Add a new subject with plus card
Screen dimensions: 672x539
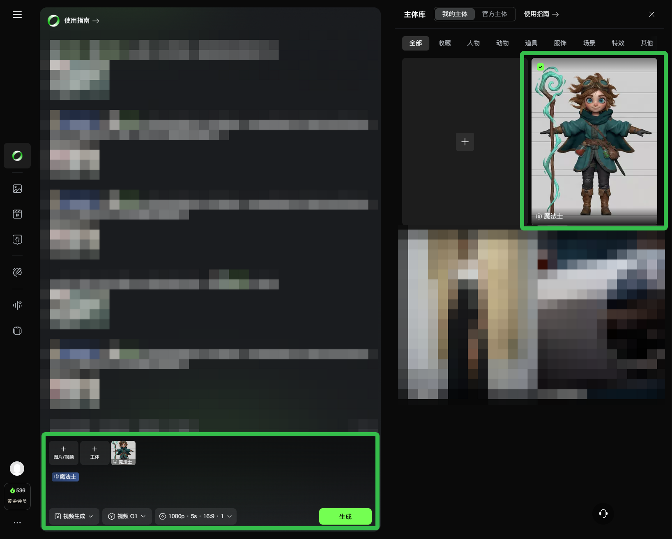tap(465, 142)
